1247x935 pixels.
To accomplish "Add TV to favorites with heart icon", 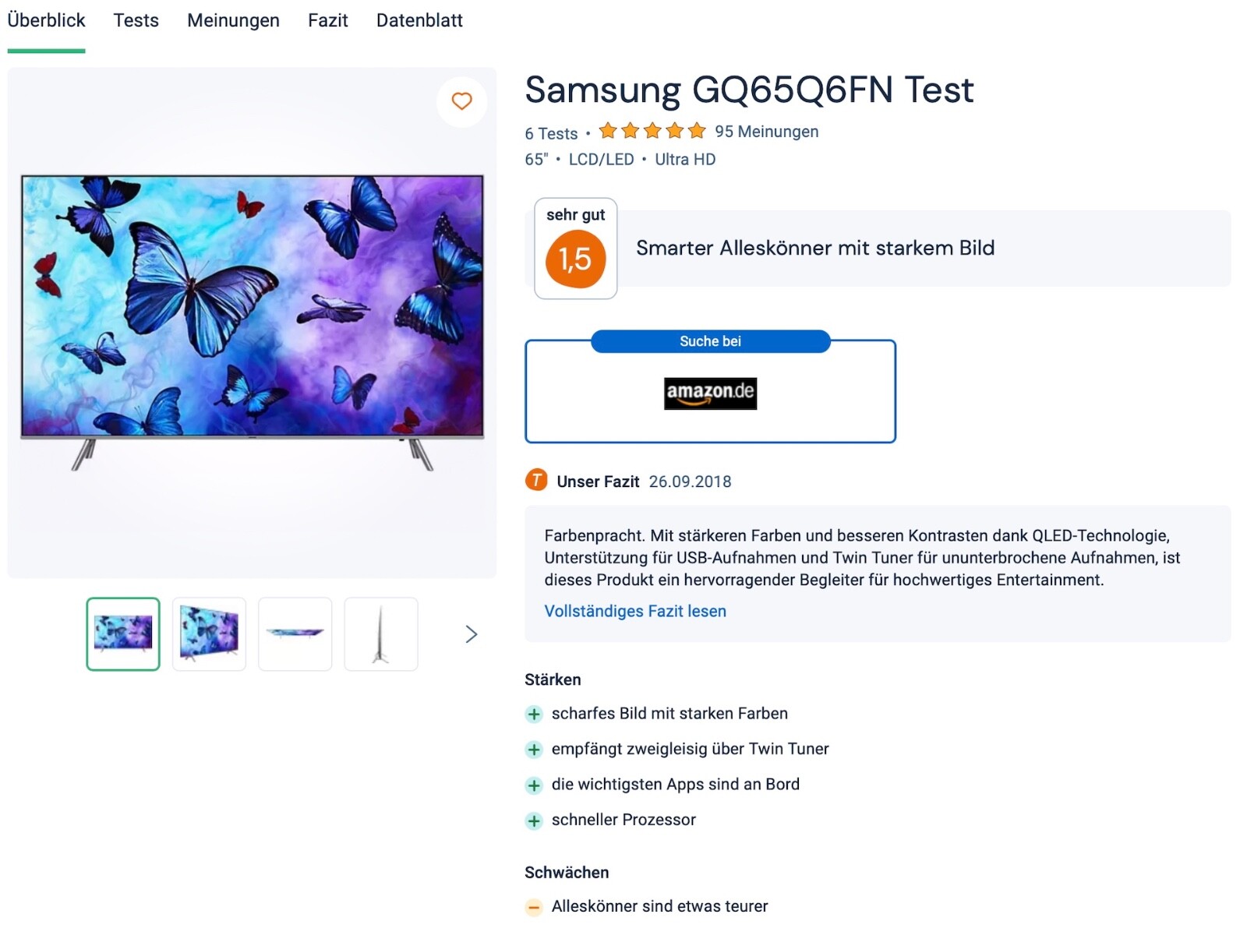I will click(461, 101).
